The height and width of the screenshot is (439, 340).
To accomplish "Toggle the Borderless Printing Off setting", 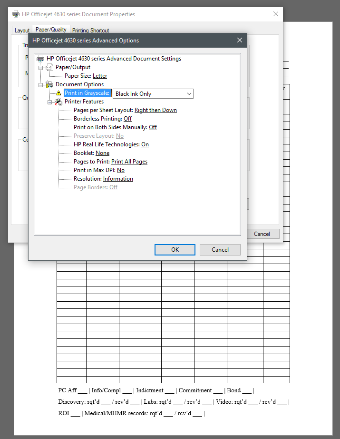I will (x=127, y=119).
